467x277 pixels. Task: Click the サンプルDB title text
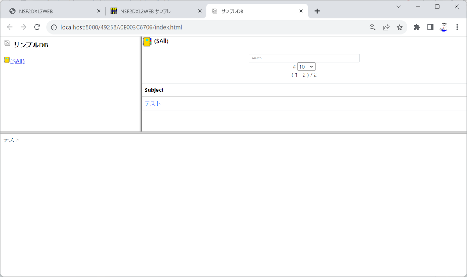click(x=31, y=45)
